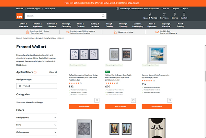Viewport: 206px width, 138px height.
Task: Click the Read more link
Action: pyautogui.click(x=21, y=65)
